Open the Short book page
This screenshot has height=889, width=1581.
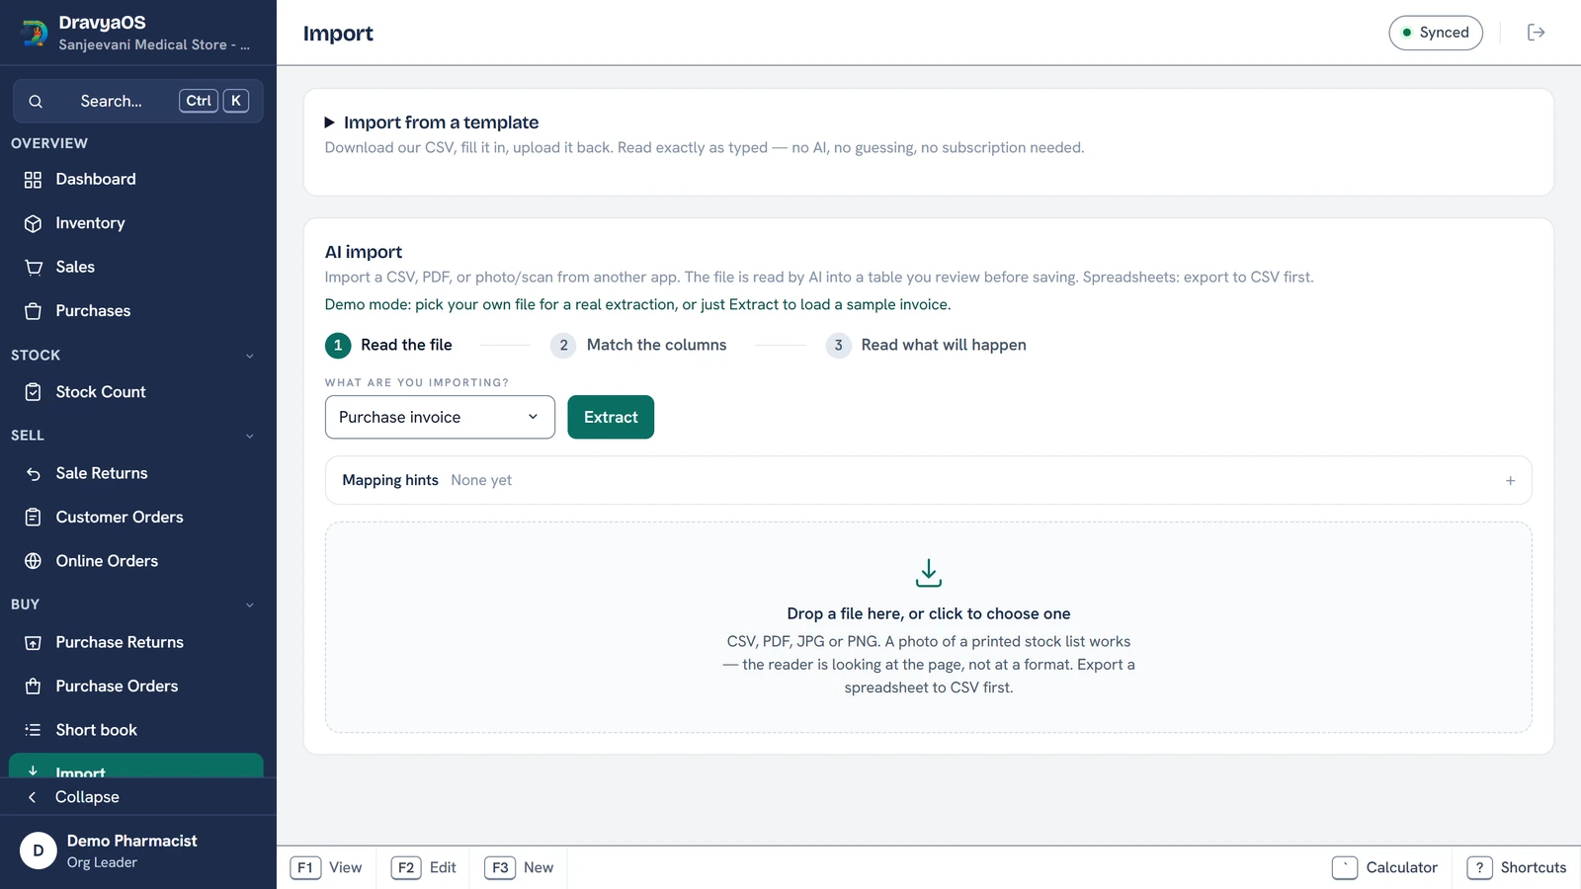click(x=136, y=730)
